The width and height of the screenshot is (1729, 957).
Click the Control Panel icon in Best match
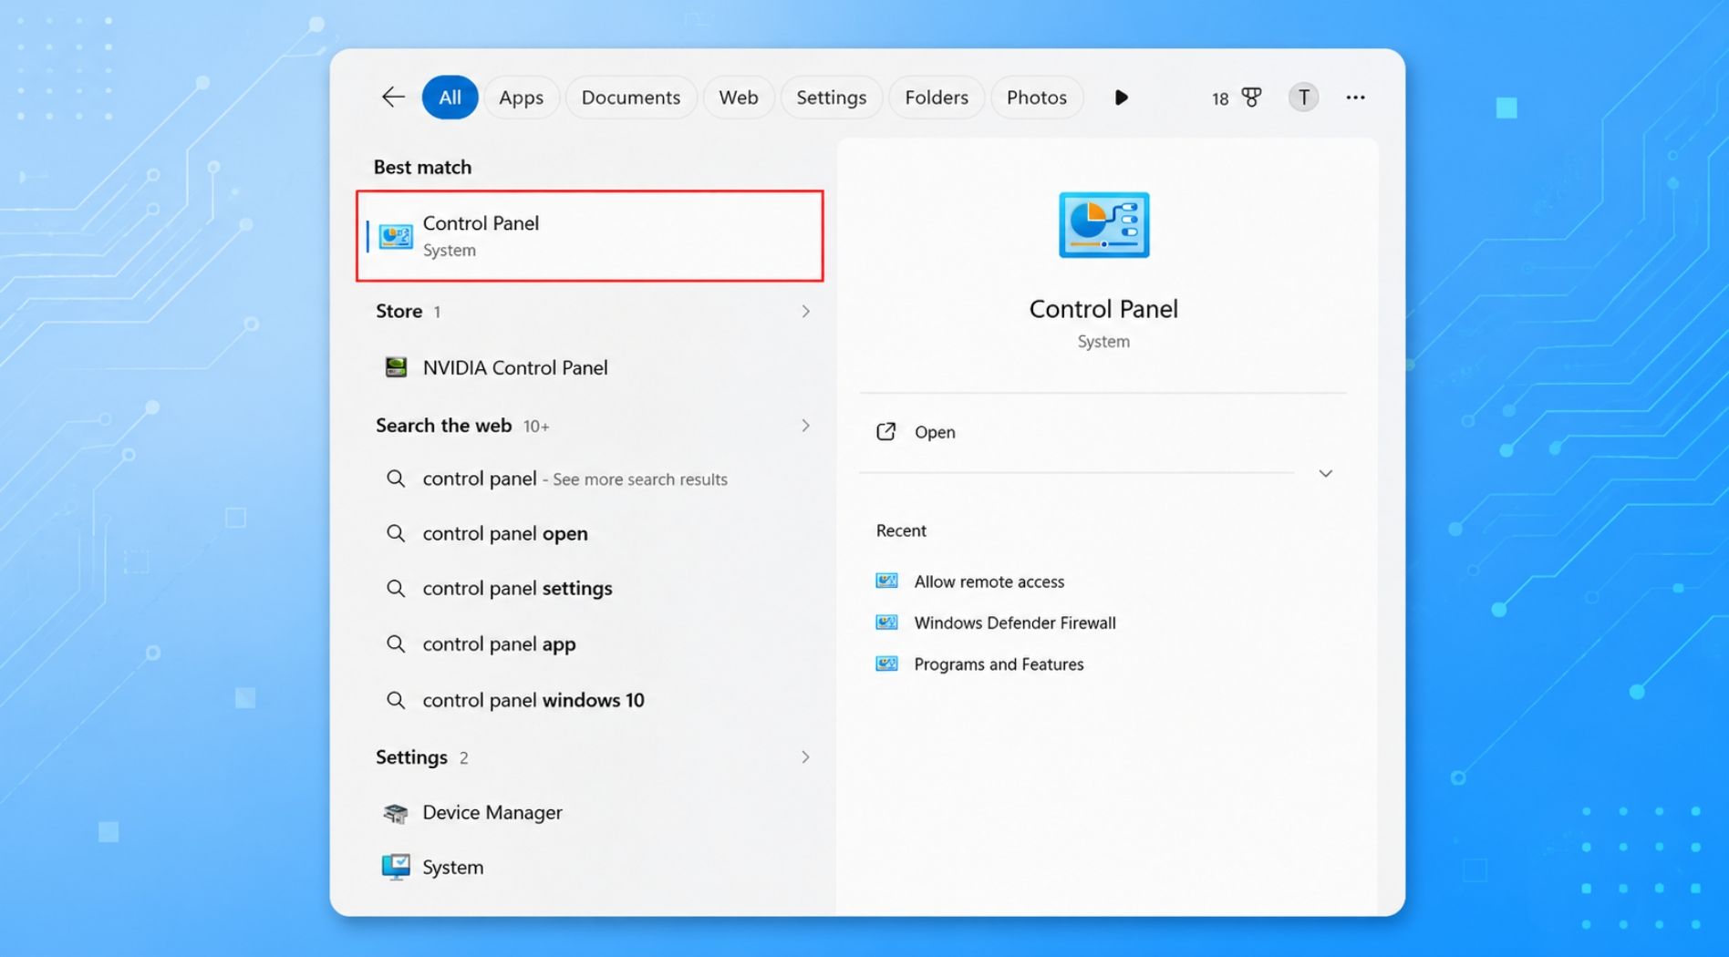[x=396, y=237]
